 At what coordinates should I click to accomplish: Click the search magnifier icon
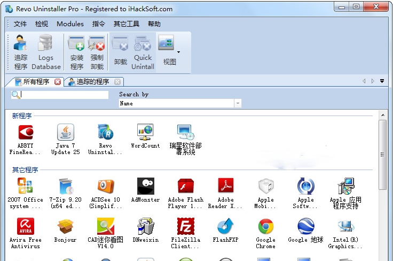tap(15, 95)
